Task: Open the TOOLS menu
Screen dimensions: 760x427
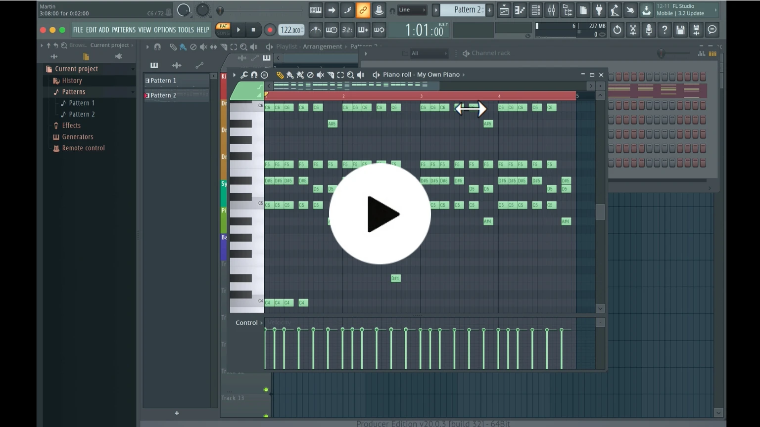Action: pos(186,30)
